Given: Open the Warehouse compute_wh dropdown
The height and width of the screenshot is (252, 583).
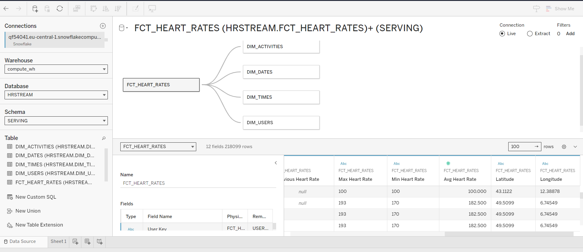Looking at the screenshot, I should [56, 69].
